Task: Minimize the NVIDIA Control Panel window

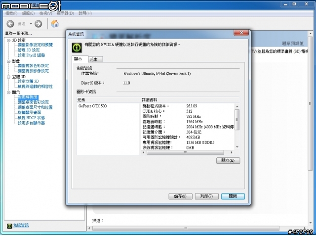Action: click(x=285, y=4)
